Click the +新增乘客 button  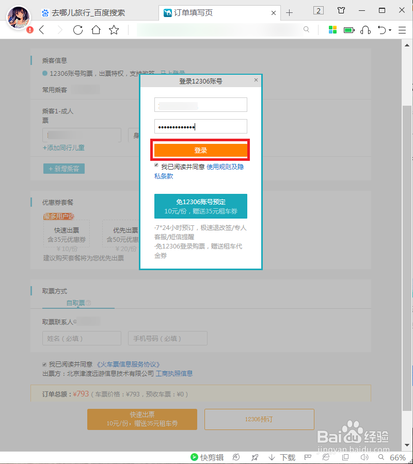click(x=64, y=169)
